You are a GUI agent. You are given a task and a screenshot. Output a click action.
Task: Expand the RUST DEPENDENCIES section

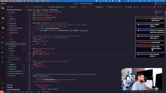point(13,90)
